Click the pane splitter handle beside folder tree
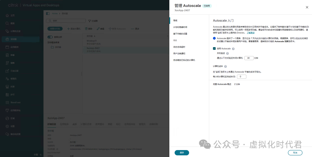The width and height of the screenshot is (312, 157). click(81, 74)
